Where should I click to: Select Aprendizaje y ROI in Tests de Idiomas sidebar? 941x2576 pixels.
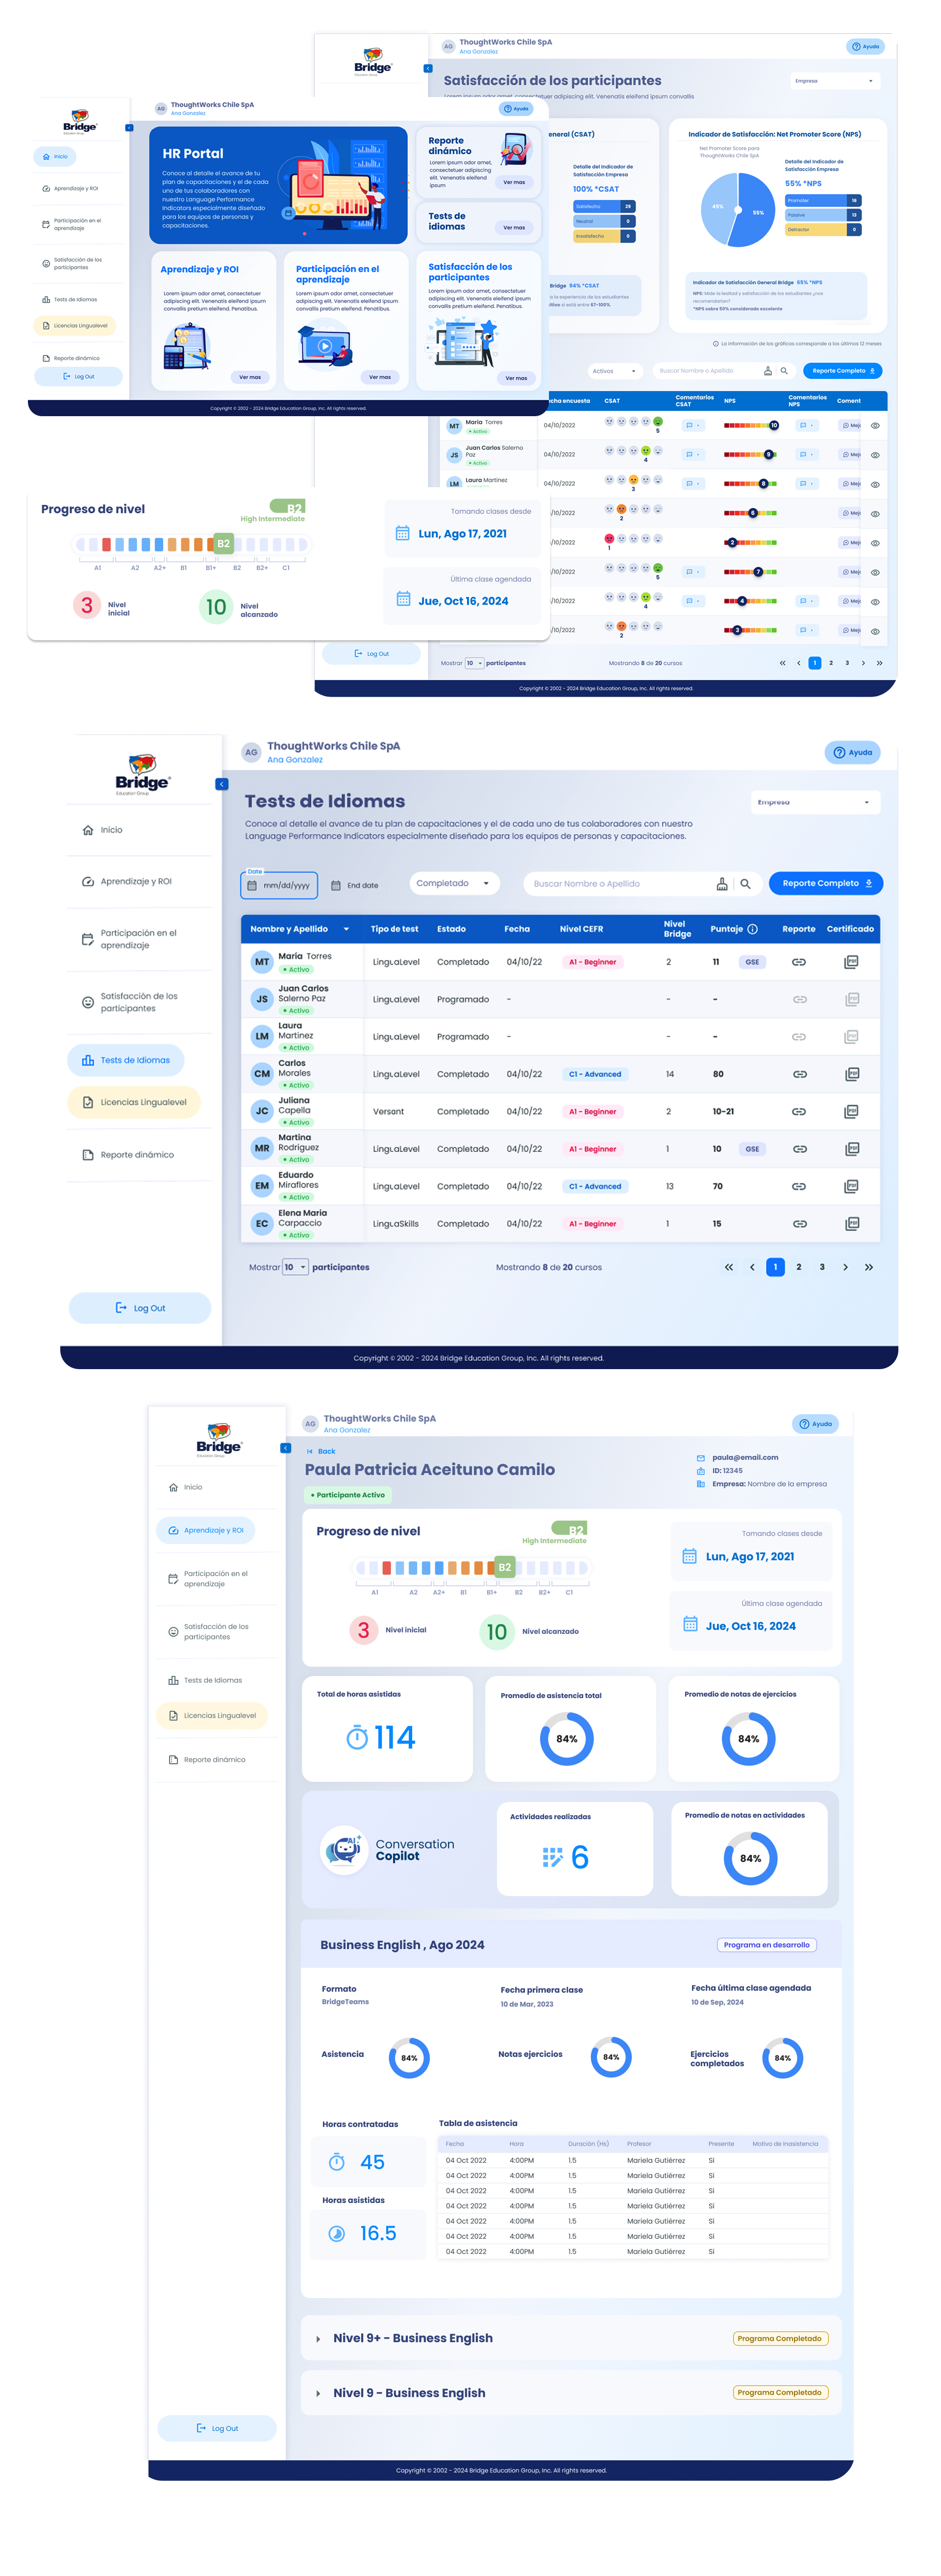[127, 881]
